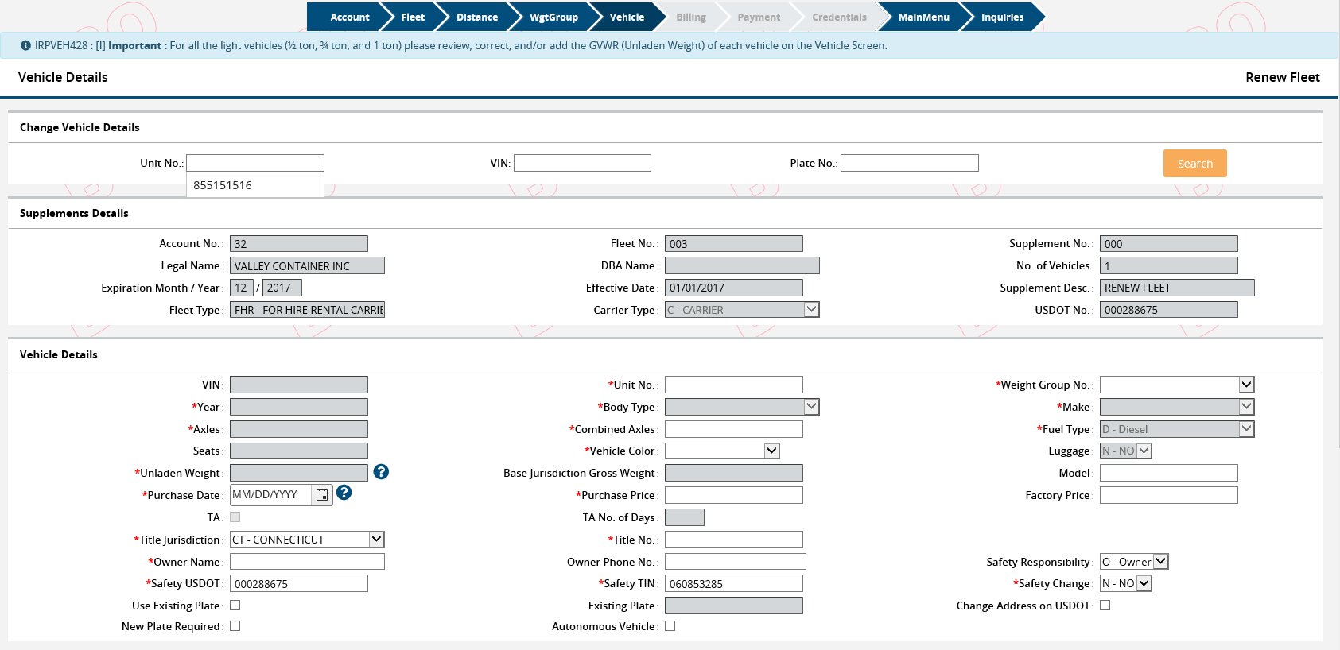Click the Safety TIN field
Image resolution: width=1340 pixels, height=650 pixels.
click(x=733, y=583)
